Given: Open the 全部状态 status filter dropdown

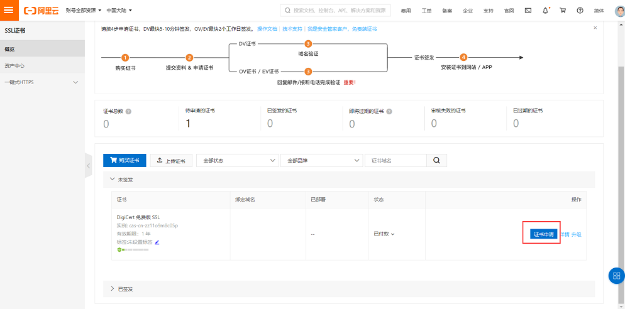Looking at the screenshot, I should pos(237,160).
